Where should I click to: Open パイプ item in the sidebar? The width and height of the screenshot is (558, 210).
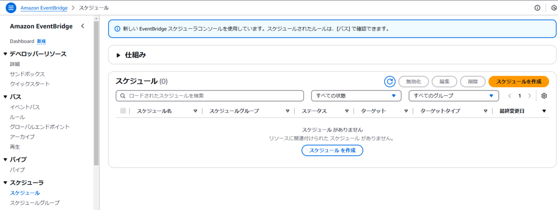tap(17, 170)
